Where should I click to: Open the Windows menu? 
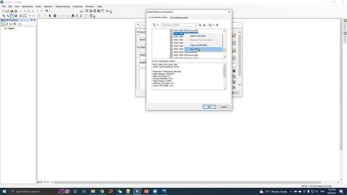(90, 6)
